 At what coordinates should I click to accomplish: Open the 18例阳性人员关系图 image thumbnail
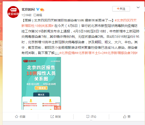click(x=41, y=83)
